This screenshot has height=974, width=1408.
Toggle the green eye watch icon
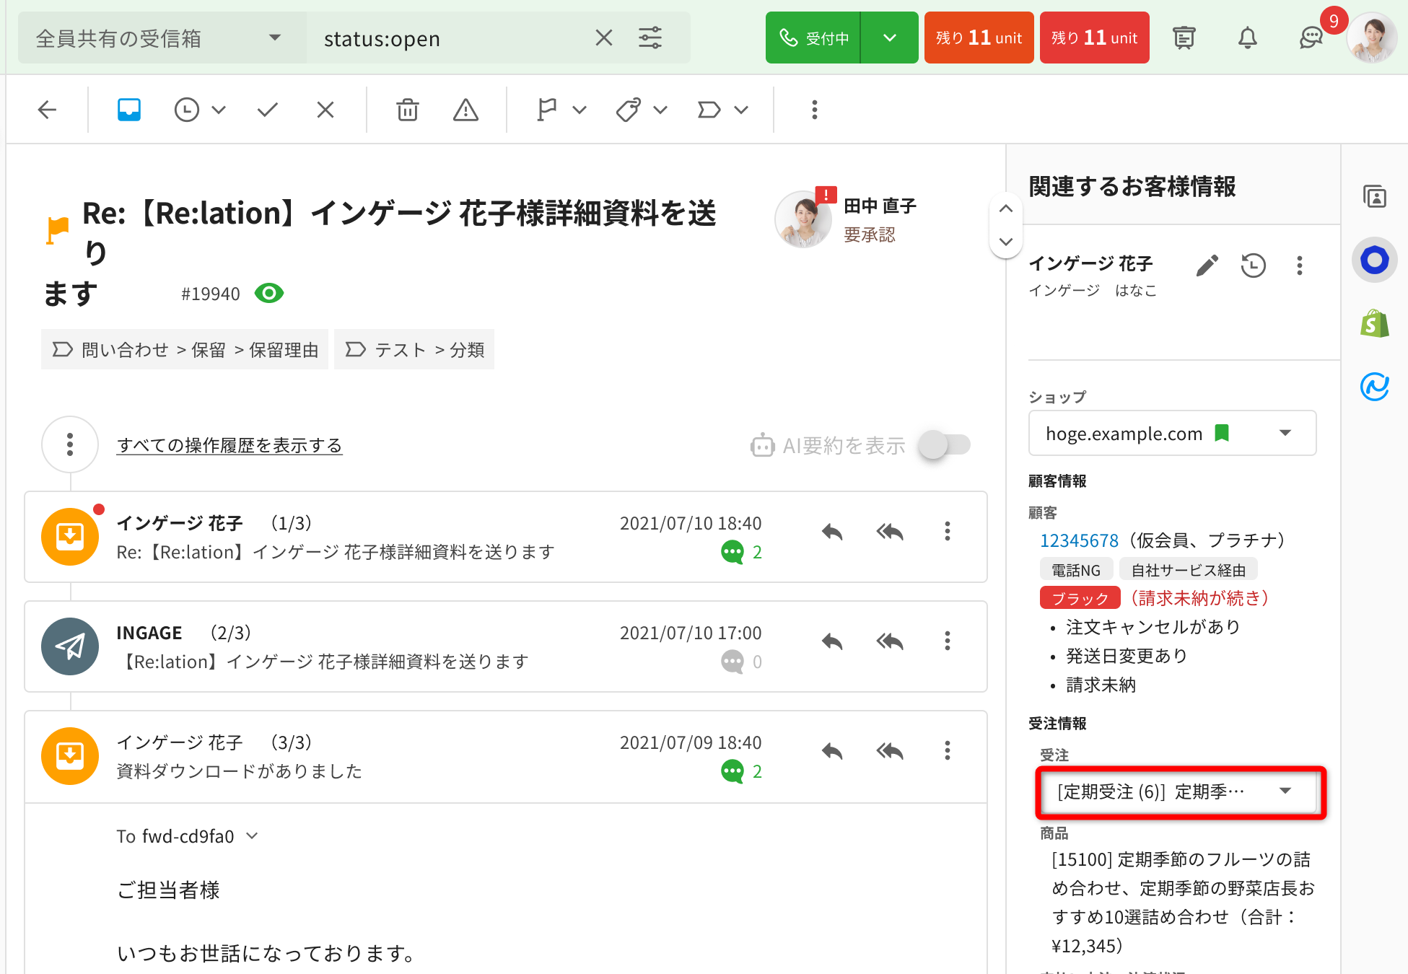(x=269, y=294)
